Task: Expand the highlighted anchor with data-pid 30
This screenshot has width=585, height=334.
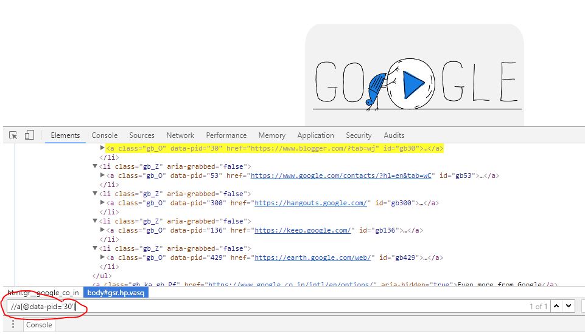Action: point(102,148)
